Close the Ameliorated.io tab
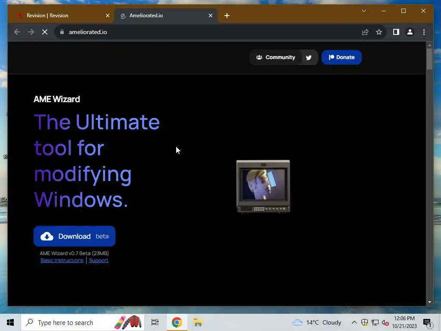This screenshot has height=331, width=441. tap(210, 16)
